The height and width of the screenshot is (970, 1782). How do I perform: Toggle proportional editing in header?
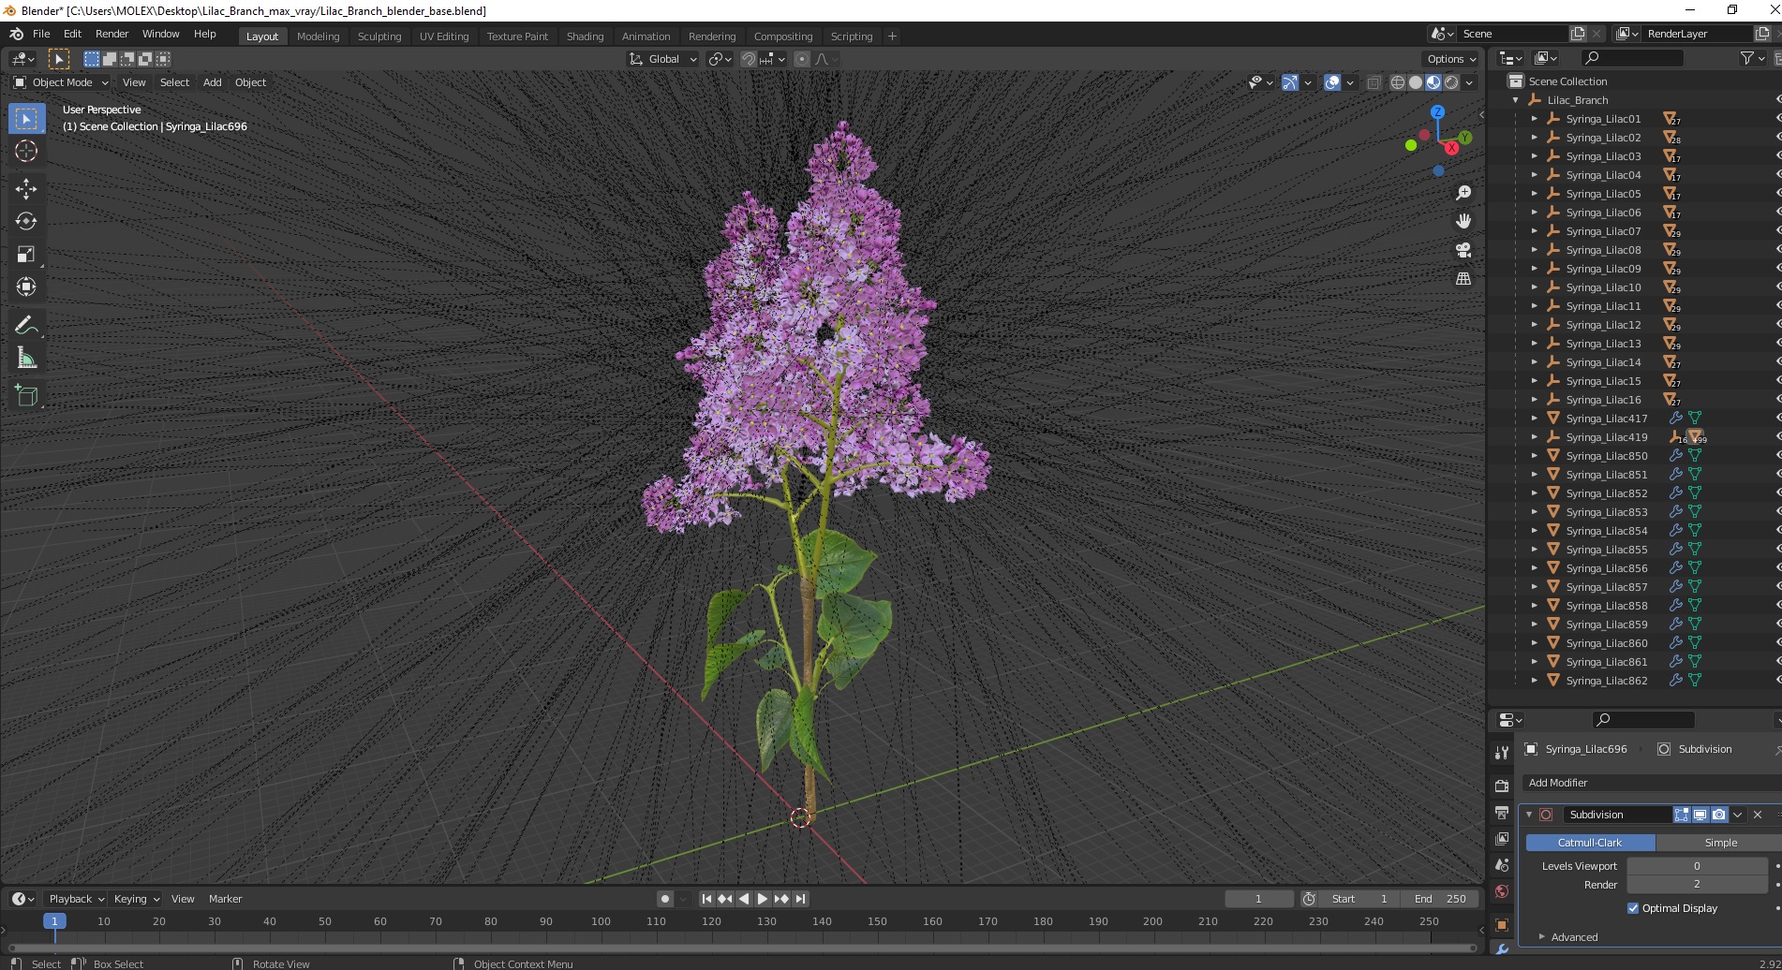802,59
